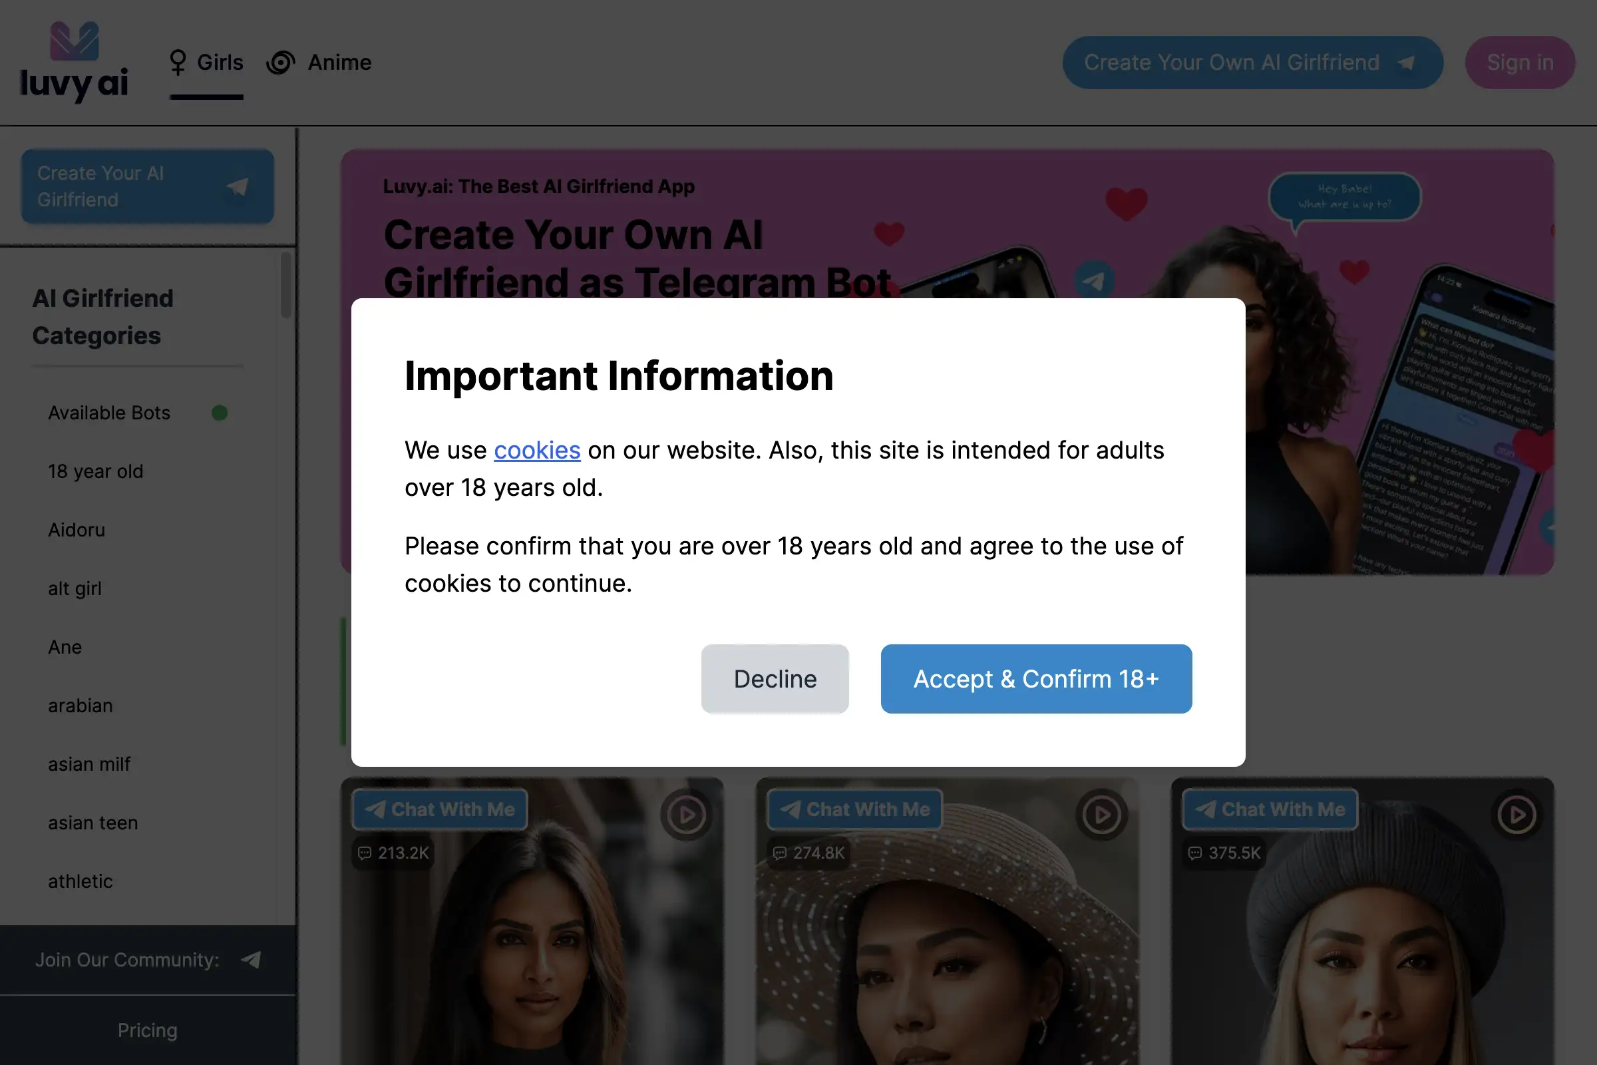Switch to the Anime tab
The width and height of the screenshot is (1597, 1065).
point(339,62)
